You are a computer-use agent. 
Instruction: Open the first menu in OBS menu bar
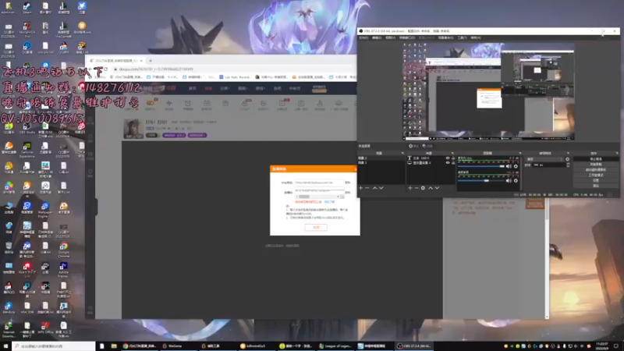(363, 37)
